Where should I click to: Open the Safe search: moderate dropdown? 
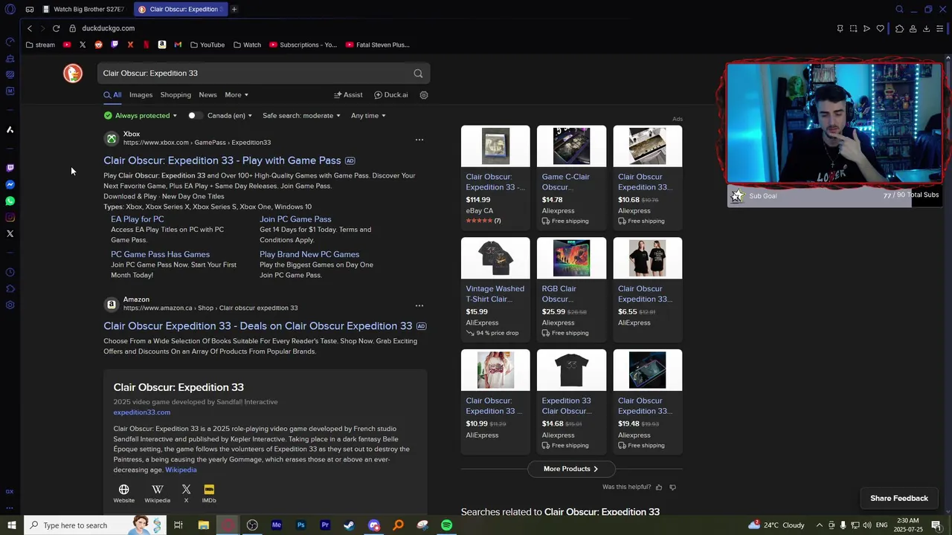click(301, 116)
